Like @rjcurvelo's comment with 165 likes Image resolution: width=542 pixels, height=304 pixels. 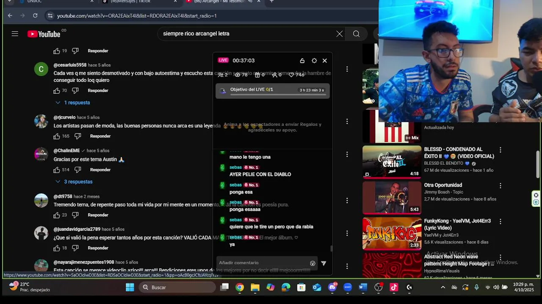click(x=57, y=136)
